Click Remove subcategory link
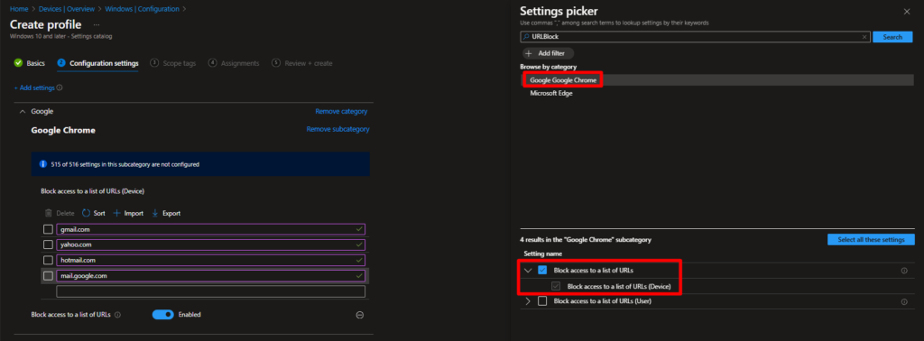The width and height of the screenshot is (924, 341). point(337,129)
